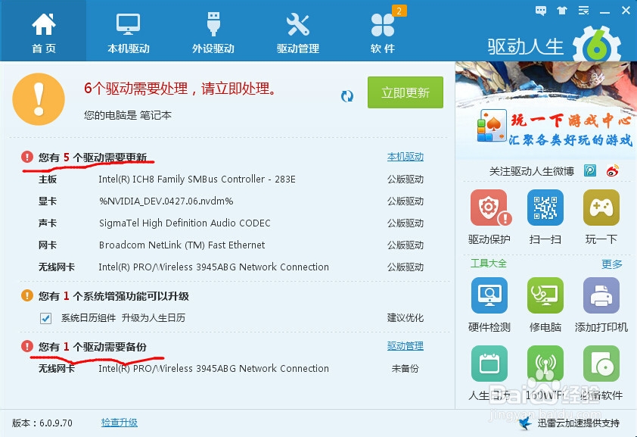Switch to 本机驱动 tab

pyautogui.click(x=129, y=33)
